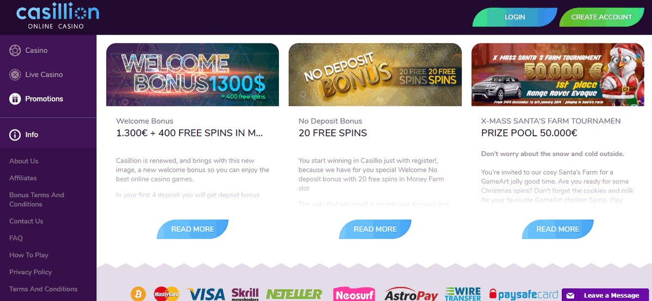
Task: Click the Bitcoin payment icon
Action: pyautogui.click(x=138, y=294)
